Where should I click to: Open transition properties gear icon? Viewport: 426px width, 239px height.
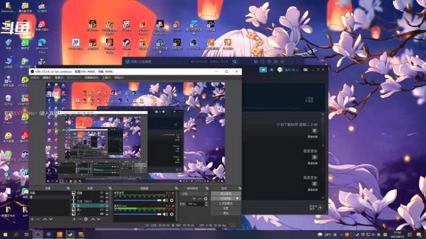coord(206,199)
